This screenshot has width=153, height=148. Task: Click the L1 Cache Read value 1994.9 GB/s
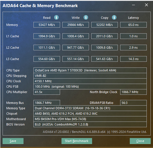point(47,36)
